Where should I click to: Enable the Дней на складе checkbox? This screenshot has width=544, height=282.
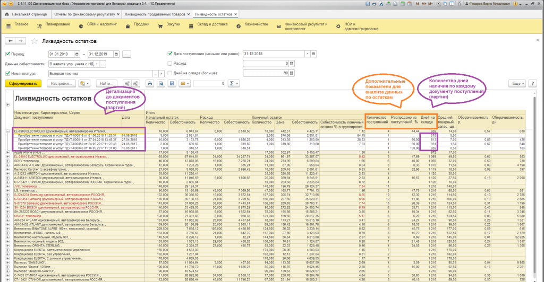[x=170, y=73]
